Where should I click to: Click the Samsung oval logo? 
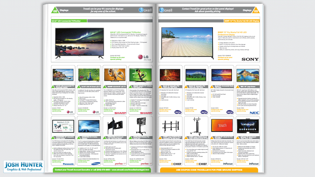point(96,164)
